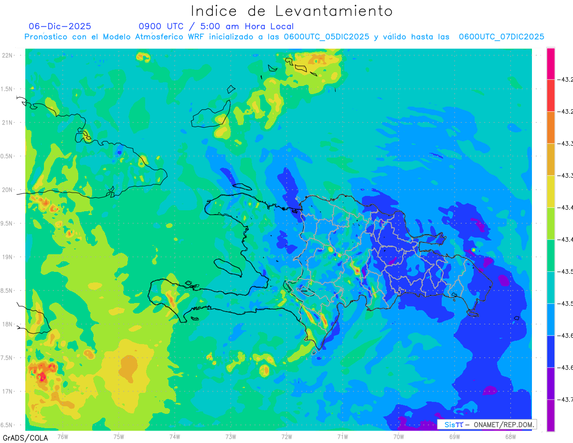573x443 pixels.
Task: Click the '72W' longitude label
Action: 286,436
